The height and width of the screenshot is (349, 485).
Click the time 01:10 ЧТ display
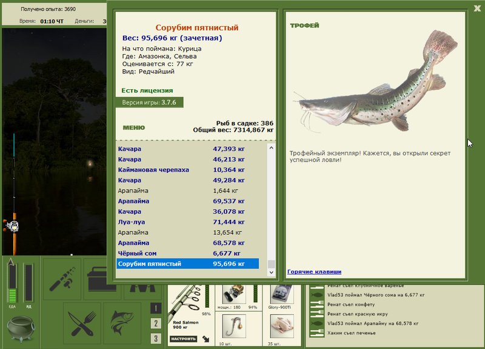tap(52, 21)
